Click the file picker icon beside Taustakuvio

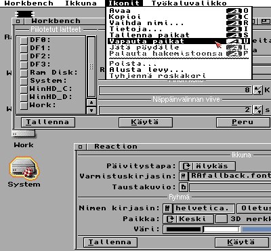pyautogui.click(x=184, y=187)
